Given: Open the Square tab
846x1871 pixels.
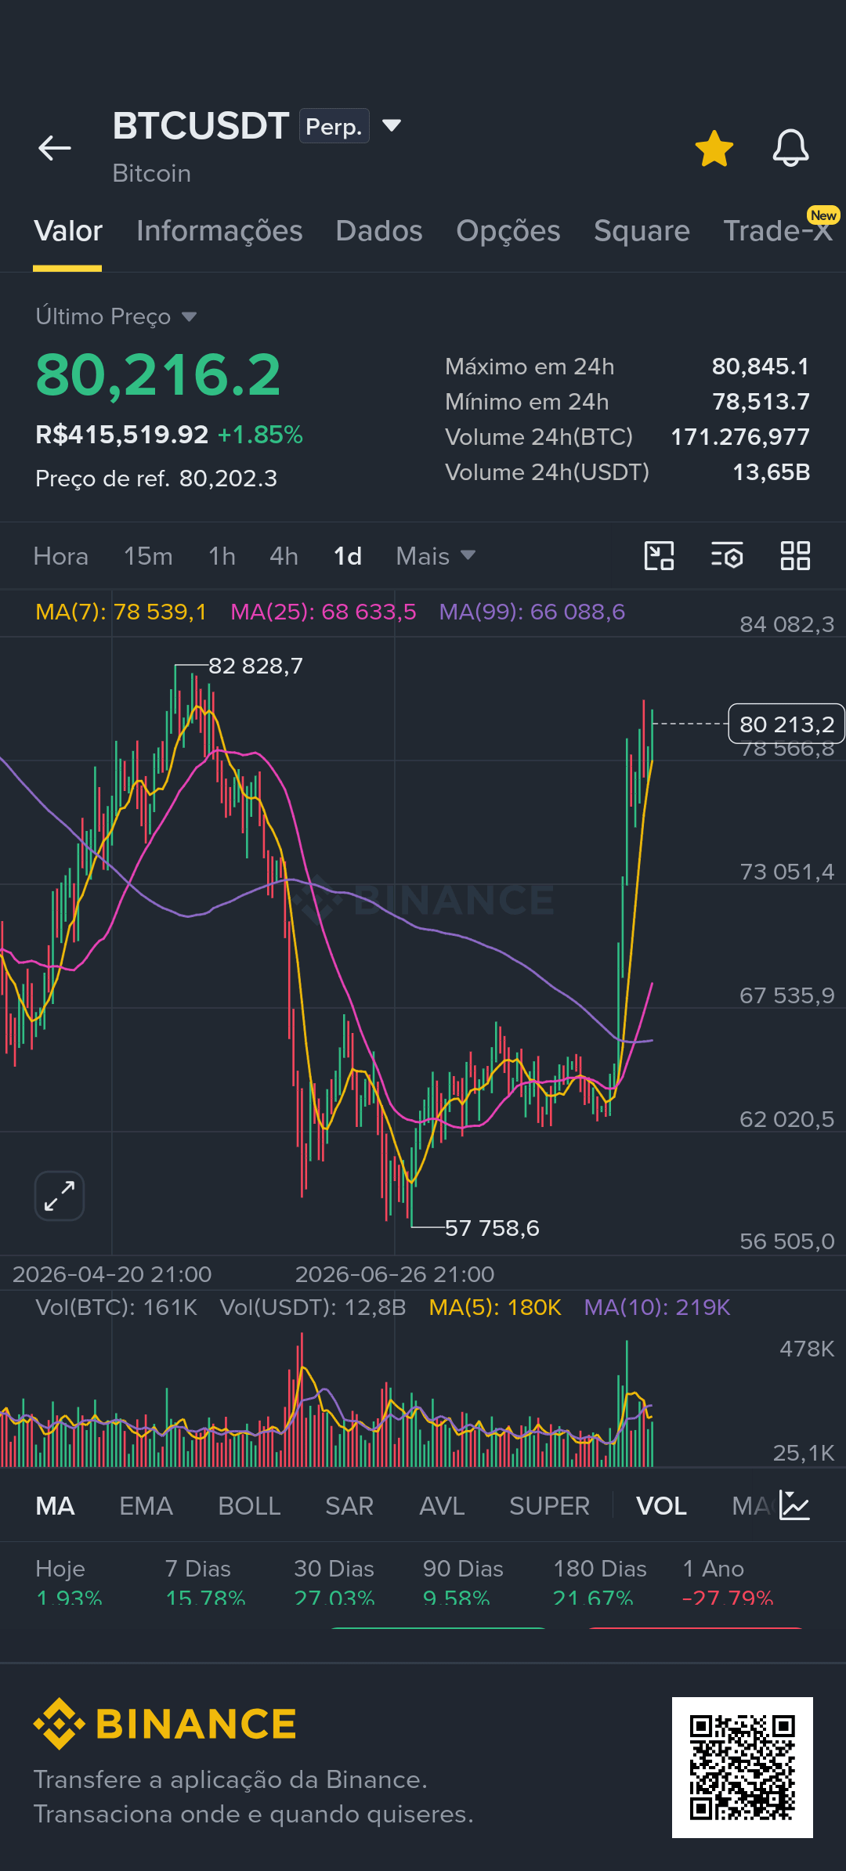Looking at the screenshot, I should 642,231.
